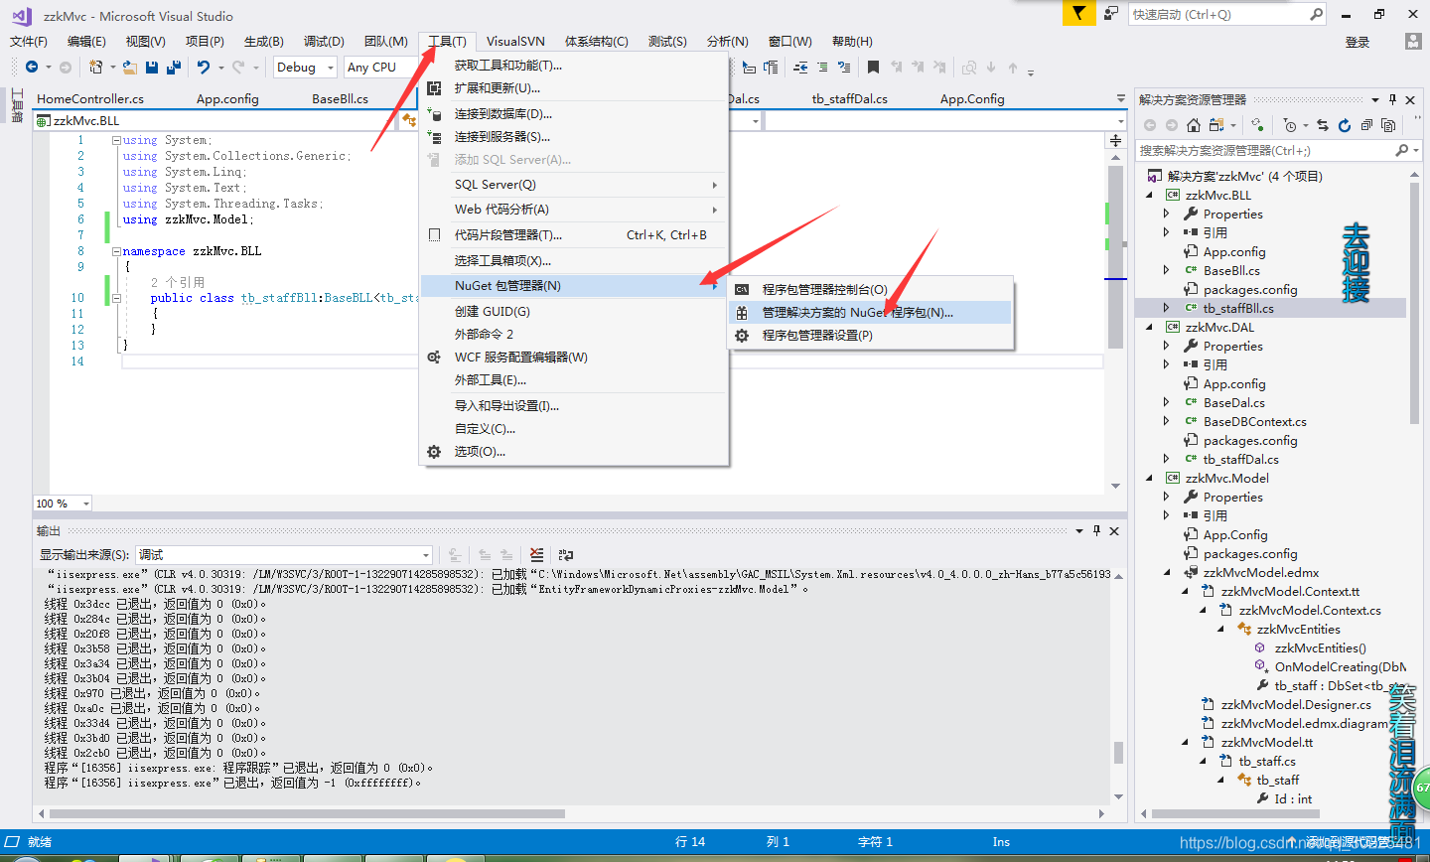Select 程序包管理器设置(P) menu item
1430x862 pixels.
pos(870,336)
